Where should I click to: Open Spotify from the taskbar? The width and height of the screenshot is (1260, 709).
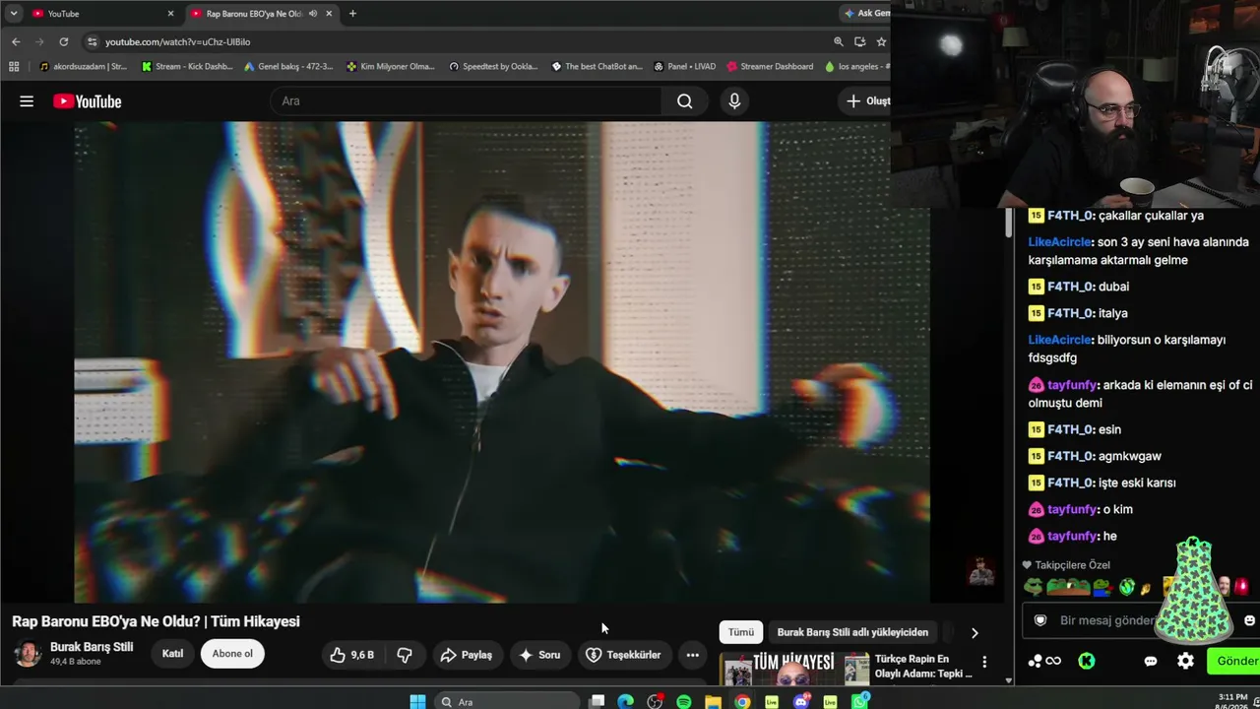[683, 701]
